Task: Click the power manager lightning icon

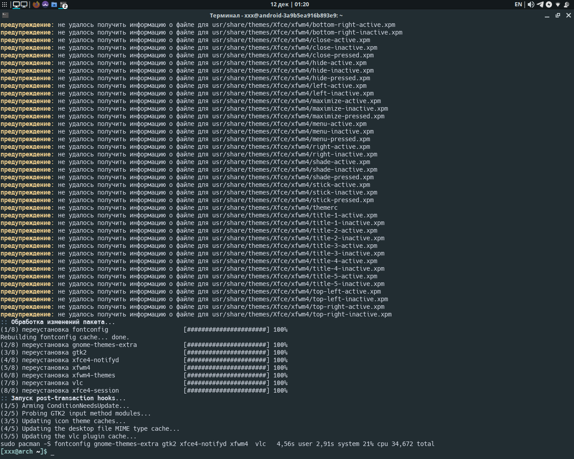Action: (548, 4)
